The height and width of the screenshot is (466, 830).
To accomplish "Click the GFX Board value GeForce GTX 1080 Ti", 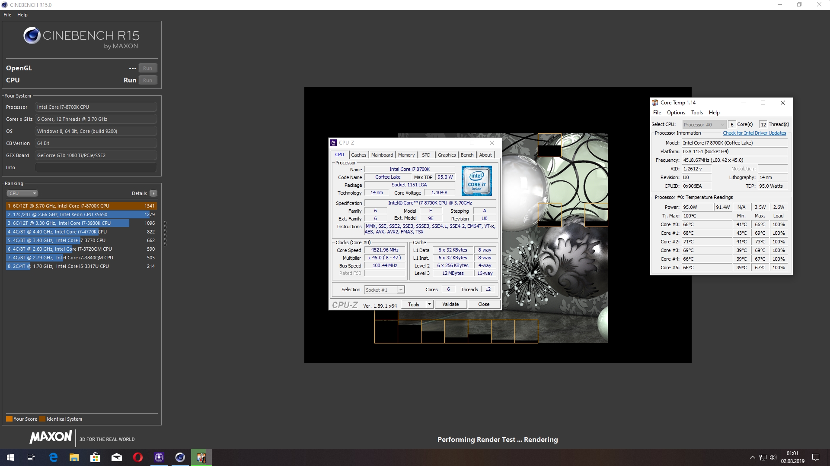I will click(x=96, y=155).
